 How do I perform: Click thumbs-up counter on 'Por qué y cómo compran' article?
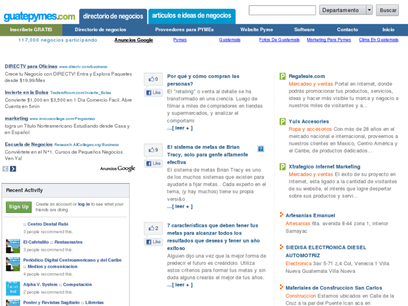[x=153, y=79]
